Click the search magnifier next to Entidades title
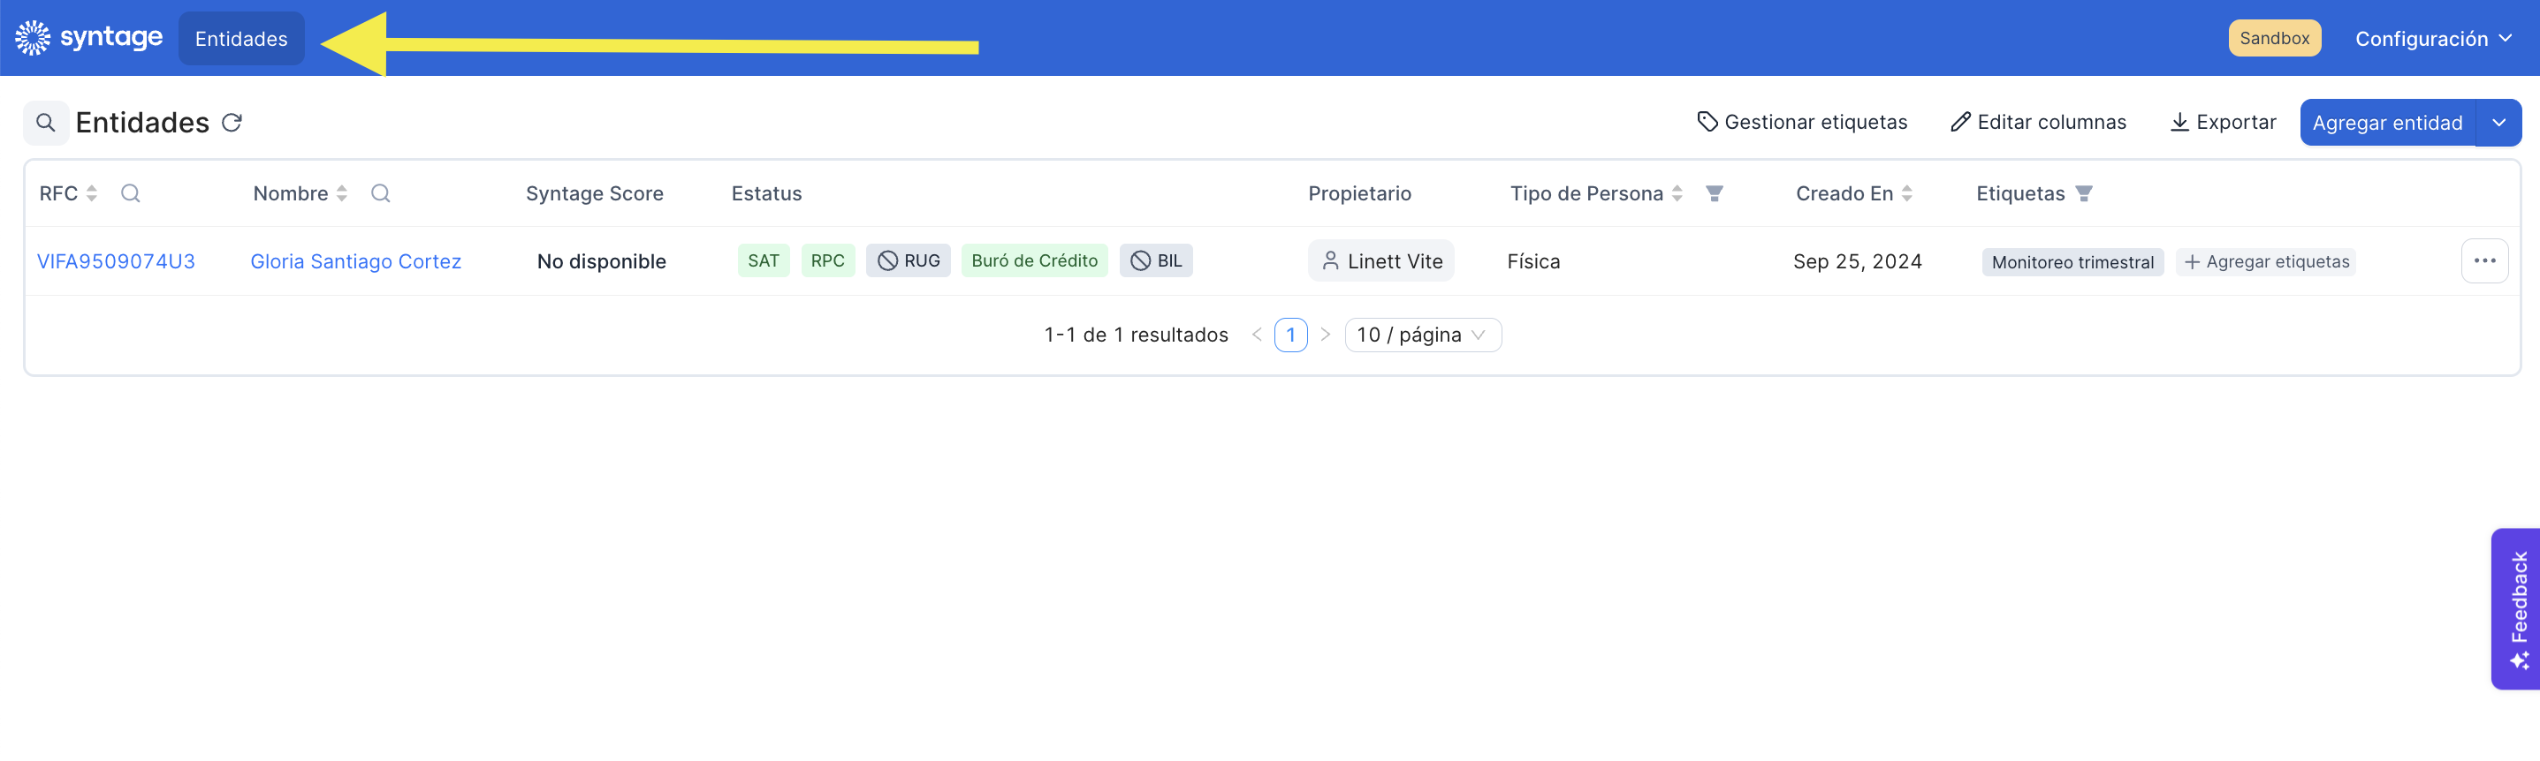The width and height of the screenshot is (2540, 761). pyautogui.click(x=45, y=123)
